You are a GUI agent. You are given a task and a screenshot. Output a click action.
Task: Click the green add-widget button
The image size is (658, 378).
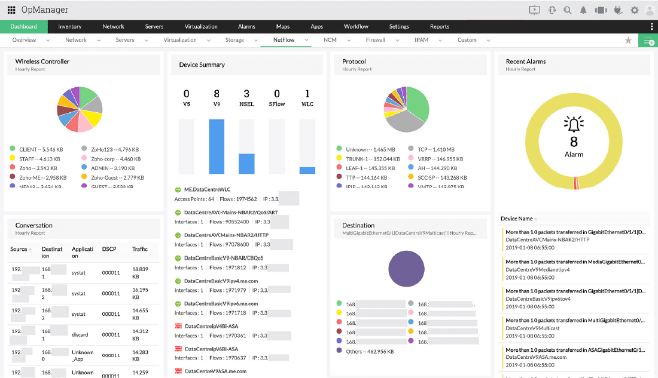648,41
